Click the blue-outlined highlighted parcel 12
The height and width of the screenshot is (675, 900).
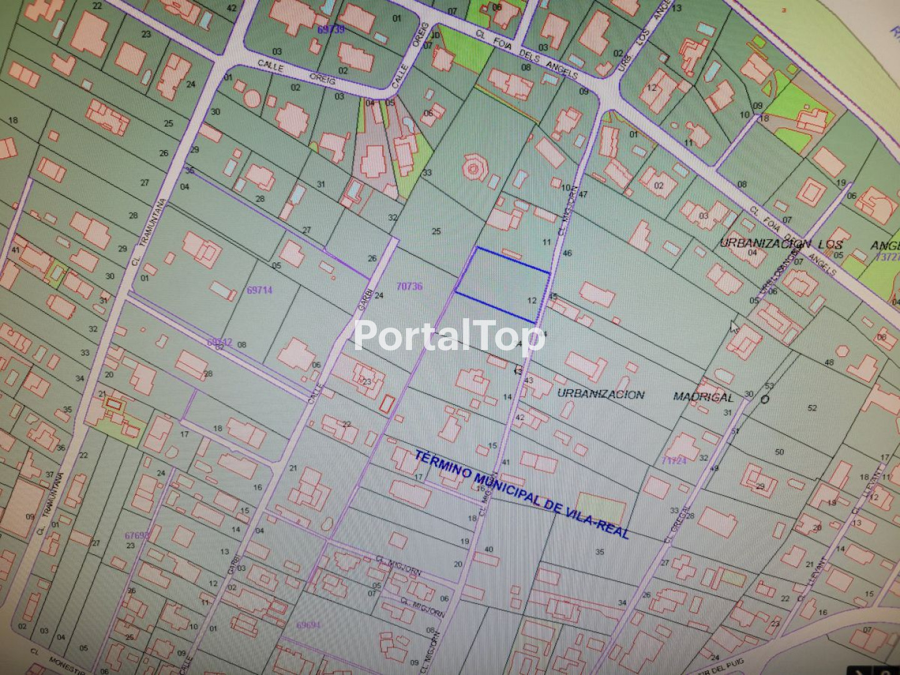point(502,284)
